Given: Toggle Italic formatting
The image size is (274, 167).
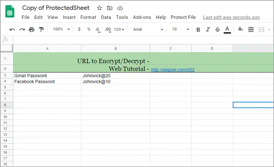Looking at the screenshot, I should 208,30.
